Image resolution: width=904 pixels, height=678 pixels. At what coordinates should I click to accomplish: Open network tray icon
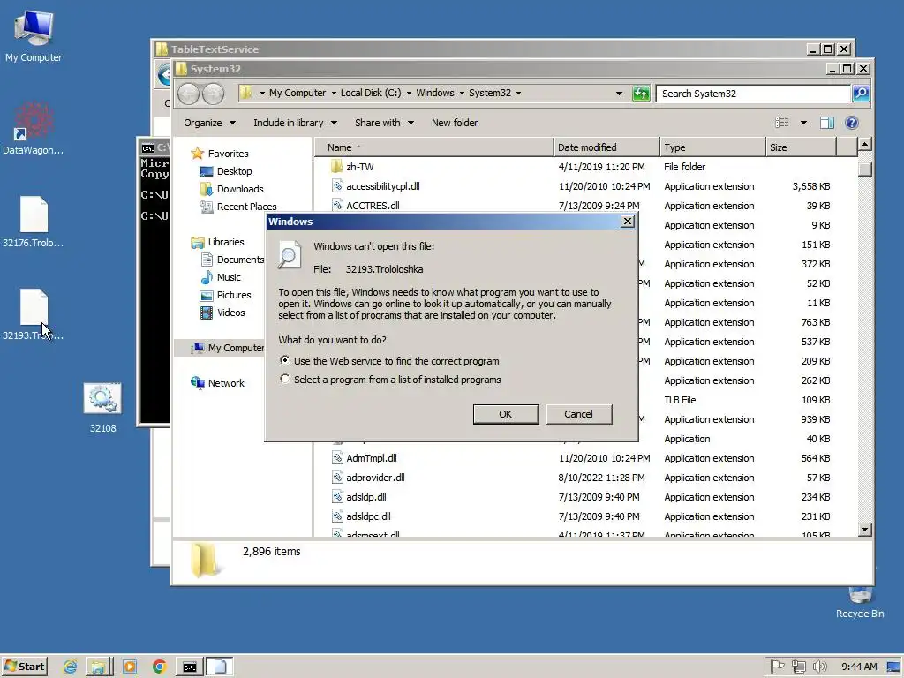pyautogui.click(x=798, y=667)
